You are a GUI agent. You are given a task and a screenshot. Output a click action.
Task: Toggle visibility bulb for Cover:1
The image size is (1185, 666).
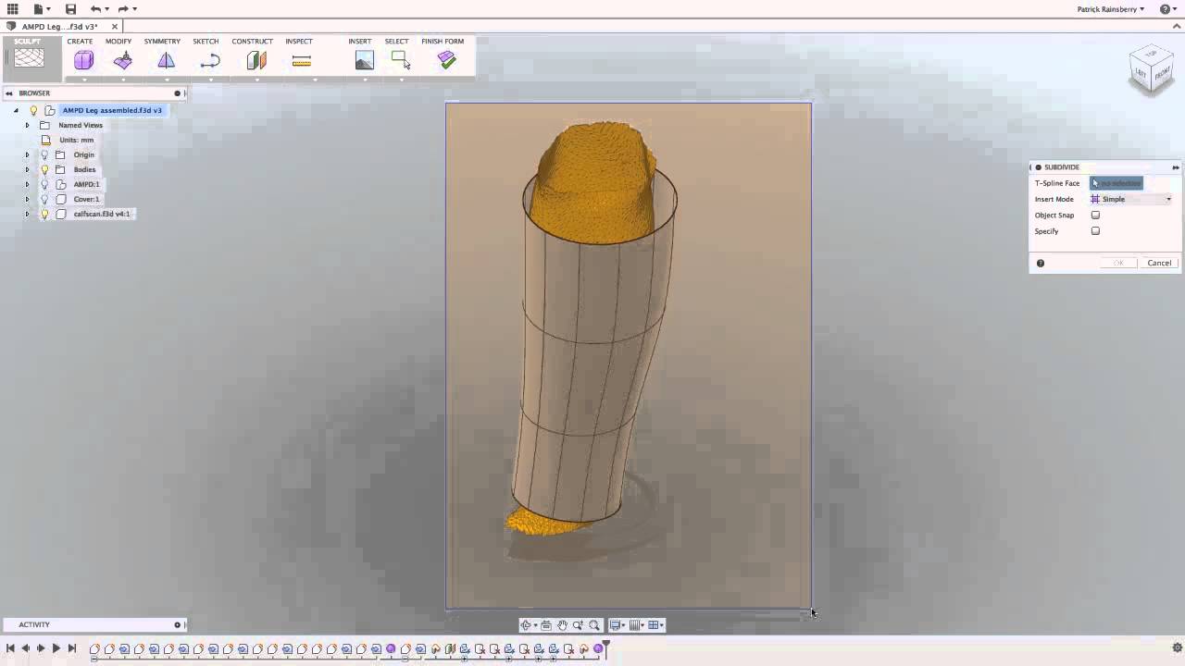pyautogui.click(x=44, y=199)
